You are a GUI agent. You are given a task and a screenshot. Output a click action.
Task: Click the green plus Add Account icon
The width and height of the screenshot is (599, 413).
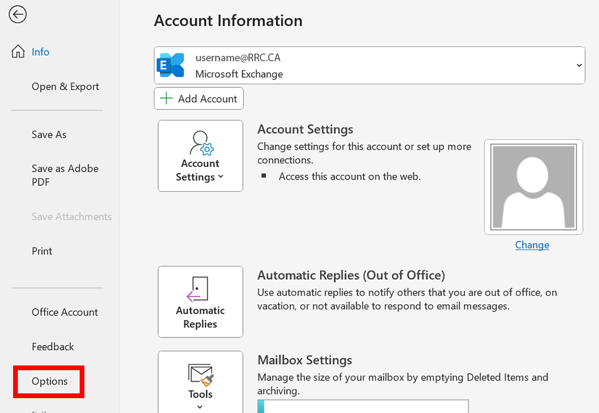pyautogui.click(x=166, y=99)
